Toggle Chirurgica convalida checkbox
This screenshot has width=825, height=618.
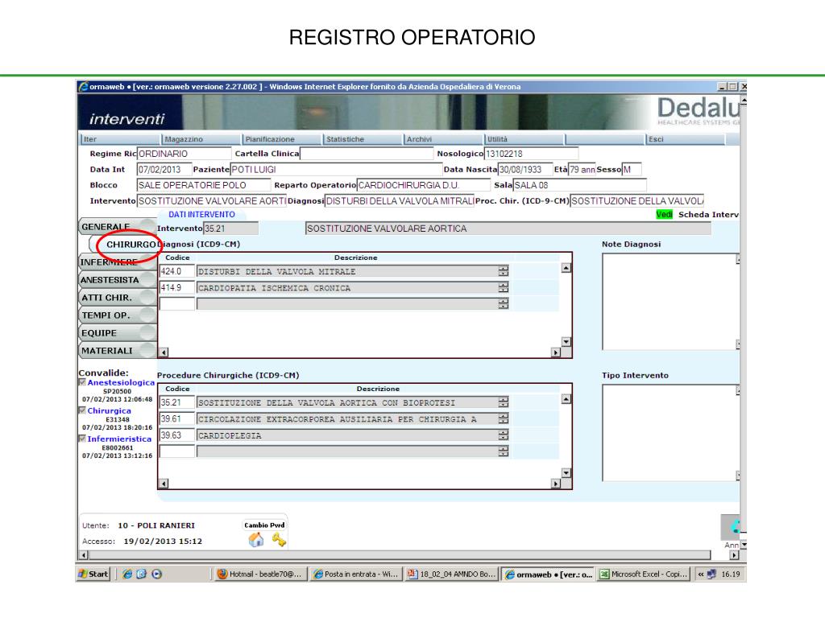(x=82, y=410)
